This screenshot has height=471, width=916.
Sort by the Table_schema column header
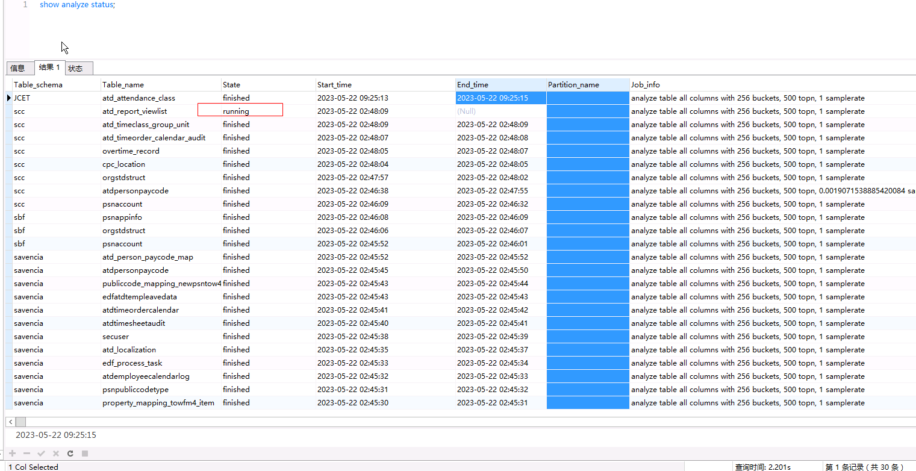click(x=39, y=85)
